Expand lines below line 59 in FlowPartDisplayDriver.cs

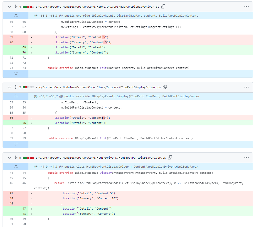[x=16, y=144]
